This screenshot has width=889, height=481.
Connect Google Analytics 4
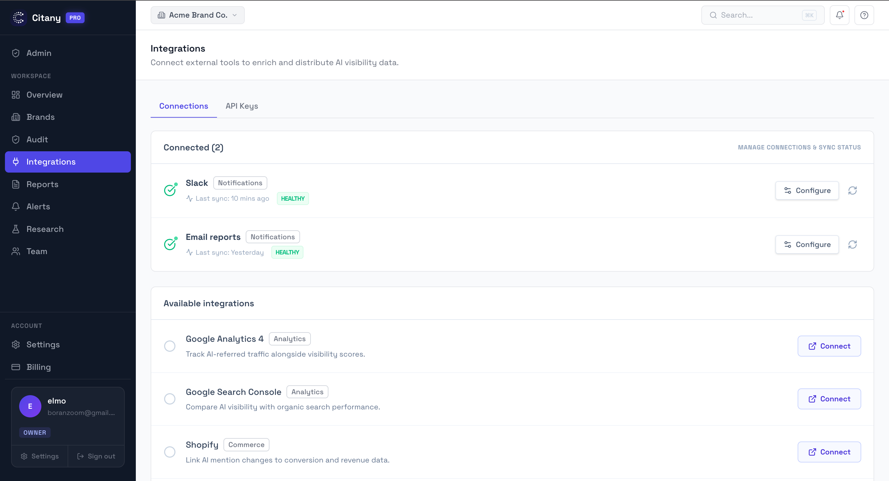pos(829,346)
